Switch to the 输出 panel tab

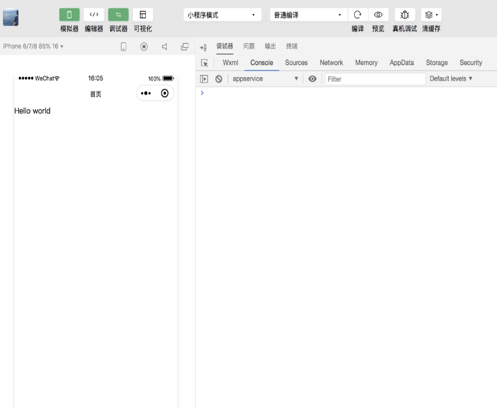point(270,46)
